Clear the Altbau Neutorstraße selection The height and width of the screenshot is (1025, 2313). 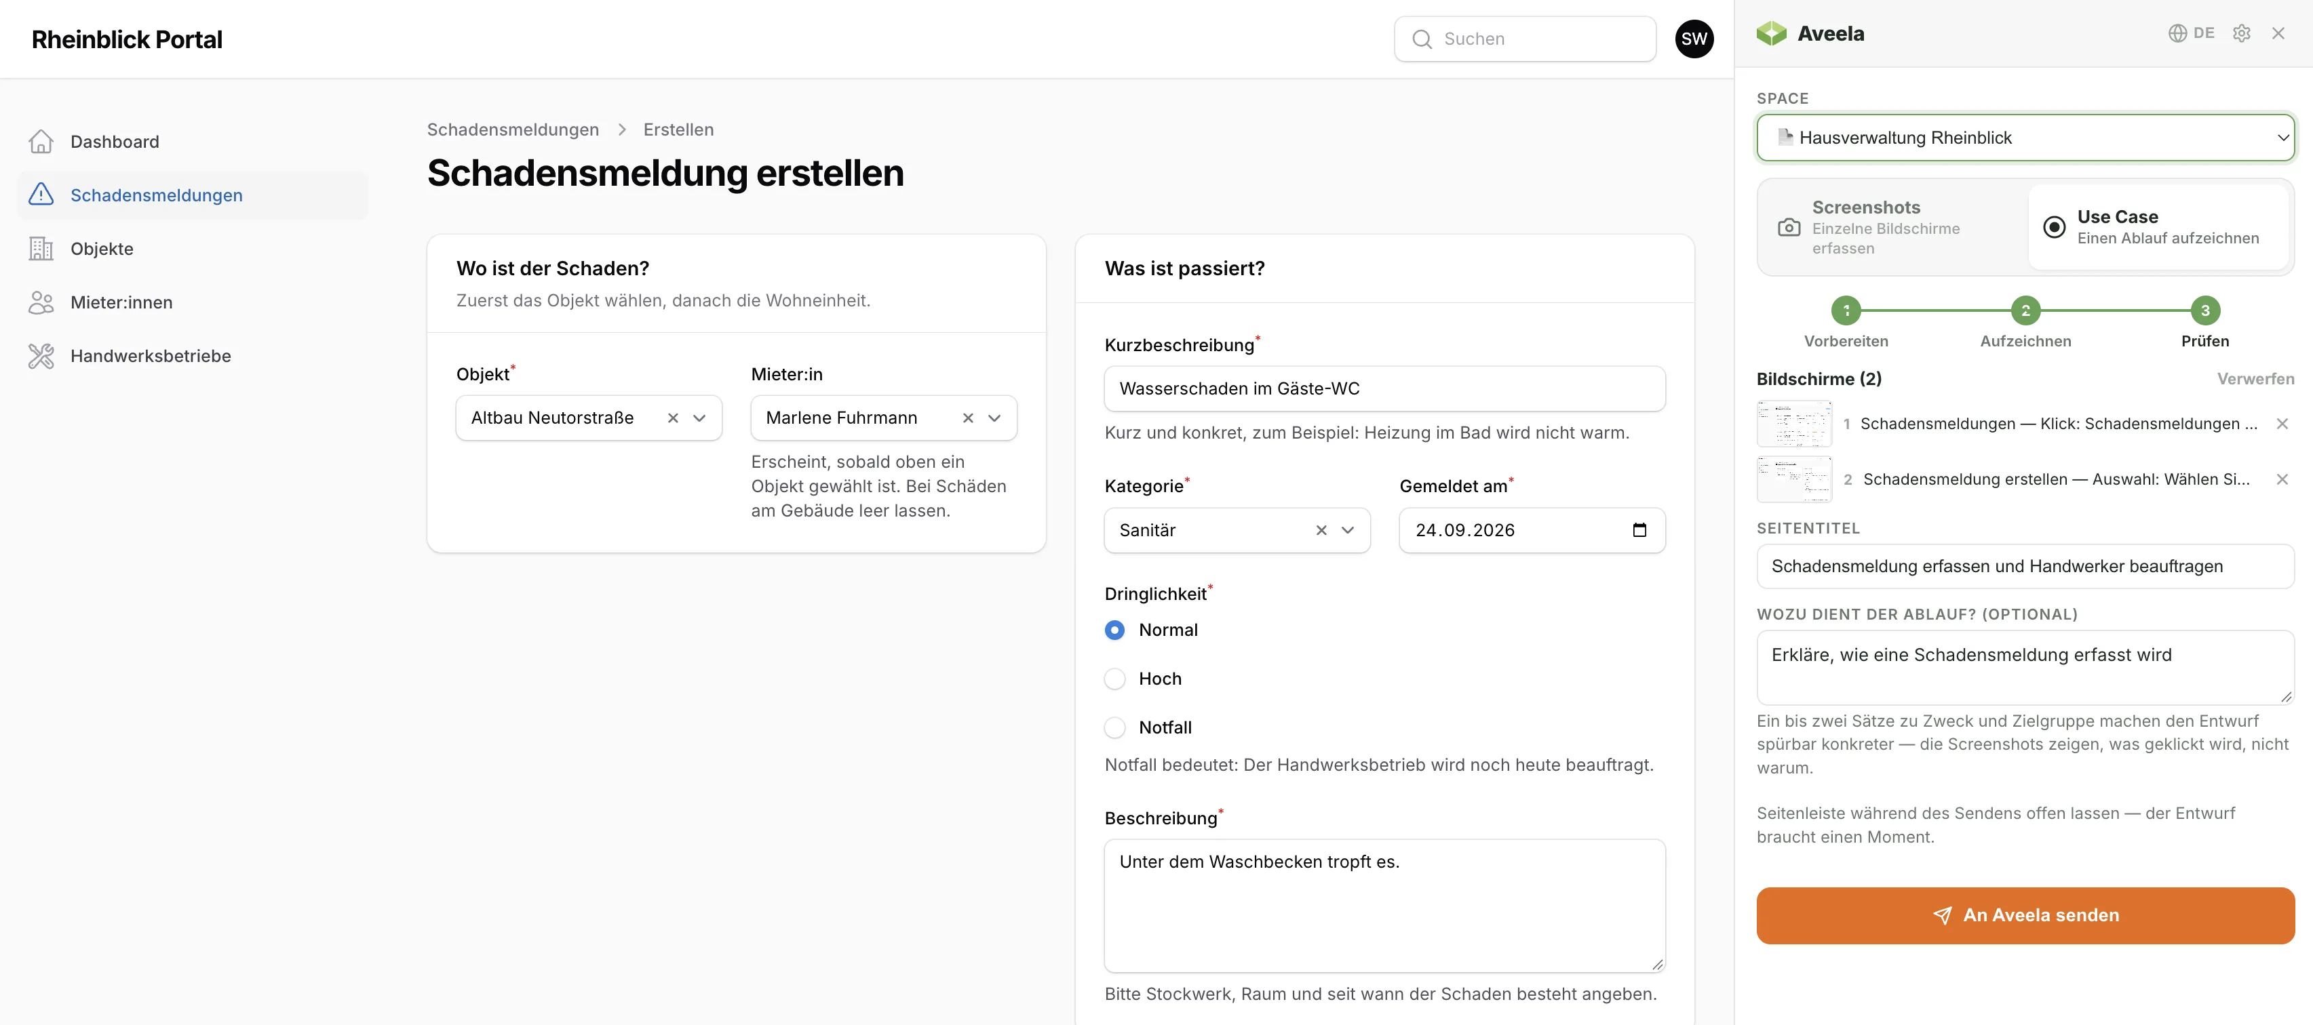coord(672,418)
